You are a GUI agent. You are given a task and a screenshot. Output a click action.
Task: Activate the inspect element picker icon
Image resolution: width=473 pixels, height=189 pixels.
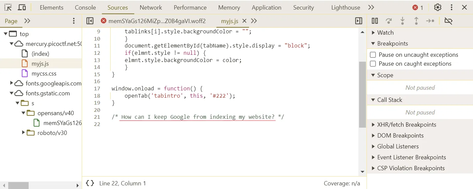click(8, 7)
